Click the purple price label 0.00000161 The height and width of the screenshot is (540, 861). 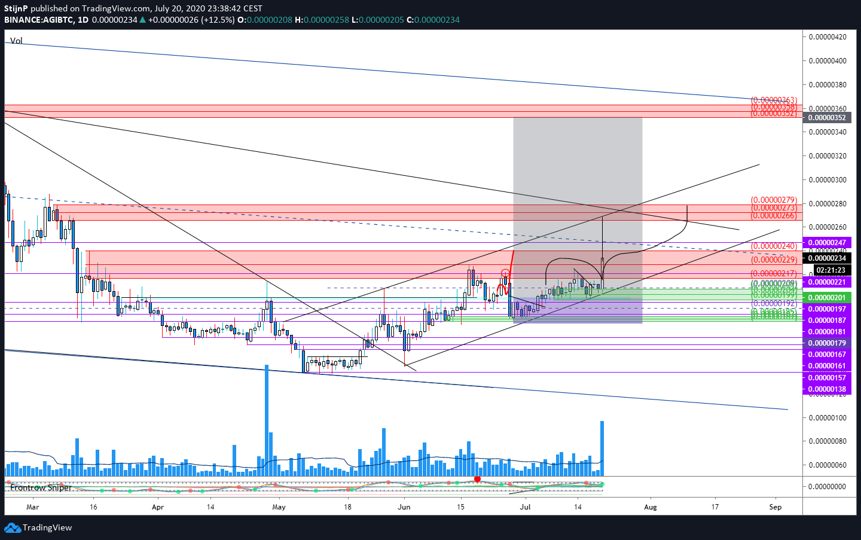827,366
